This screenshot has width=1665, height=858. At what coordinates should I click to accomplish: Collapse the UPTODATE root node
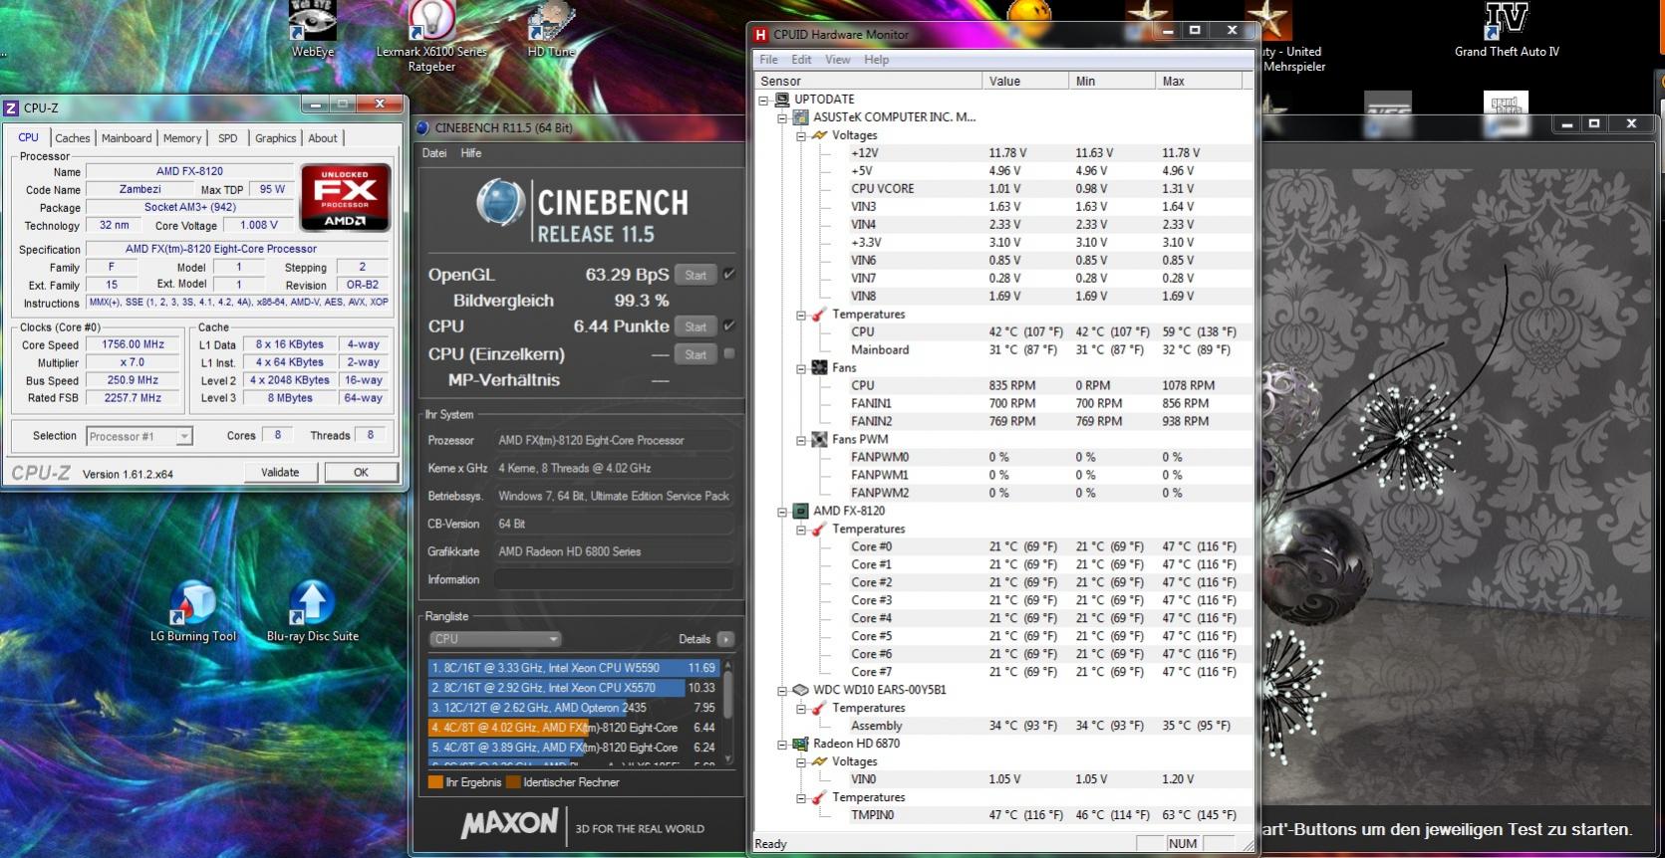coord(764,100)
